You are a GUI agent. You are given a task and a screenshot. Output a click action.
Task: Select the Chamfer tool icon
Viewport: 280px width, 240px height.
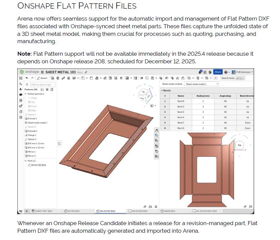[91, 78]
